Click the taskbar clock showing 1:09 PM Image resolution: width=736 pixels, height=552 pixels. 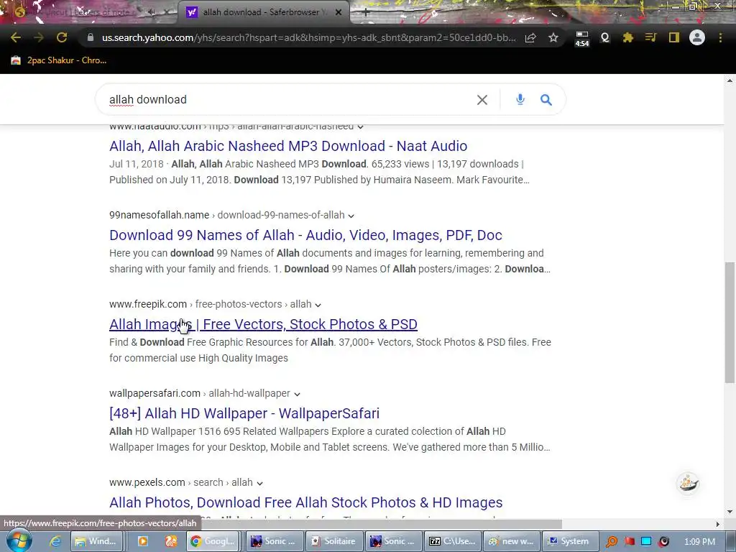(699, 542)
